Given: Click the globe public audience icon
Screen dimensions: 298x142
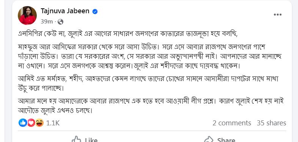Looking at the screenshot, I should pyautogui.click(x=60, y=22).
